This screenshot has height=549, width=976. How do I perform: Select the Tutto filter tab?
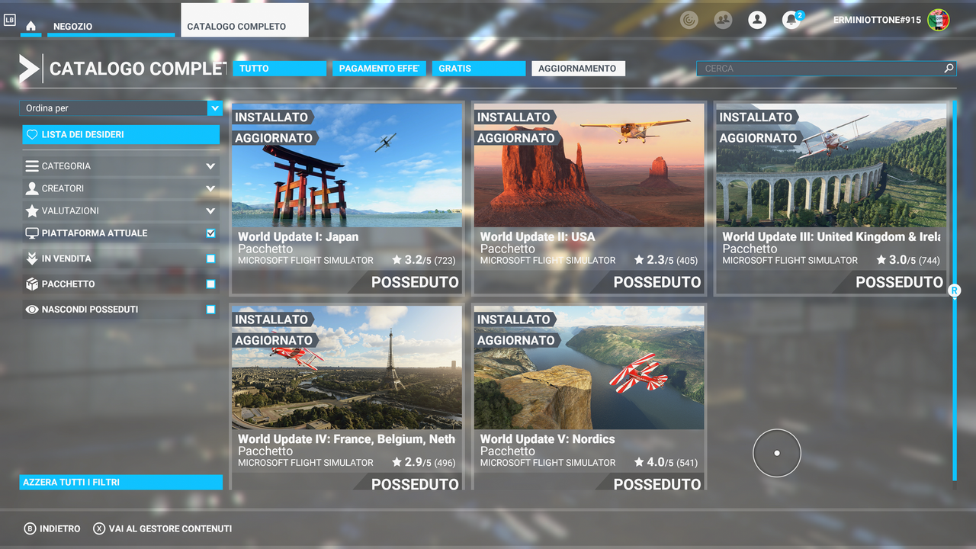(x=280, y=69)
